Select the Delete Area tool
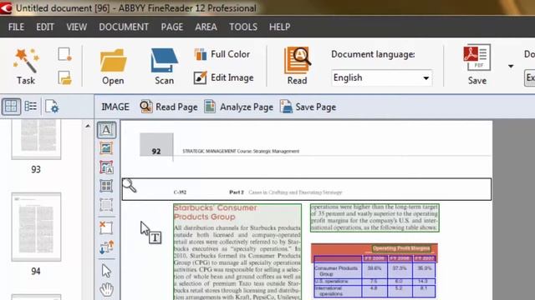 106,227
